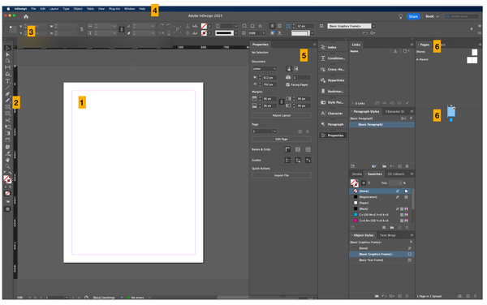Open the Layout menu

click(54, 9)
